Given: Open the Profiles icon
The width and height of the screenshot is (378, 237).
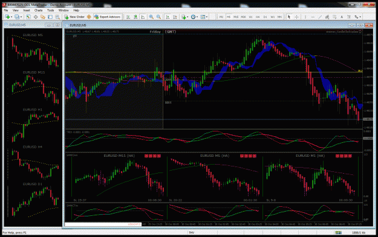Looking at the screenshot, I should point(17,17).
